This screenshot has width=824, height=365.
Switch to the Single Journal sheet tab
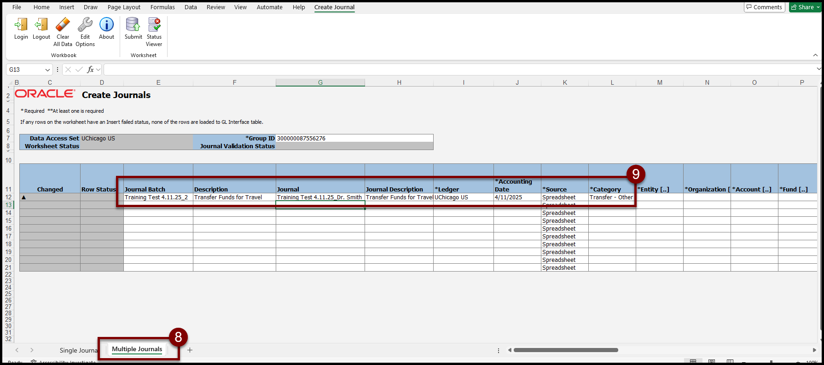(x=78, y=350)
